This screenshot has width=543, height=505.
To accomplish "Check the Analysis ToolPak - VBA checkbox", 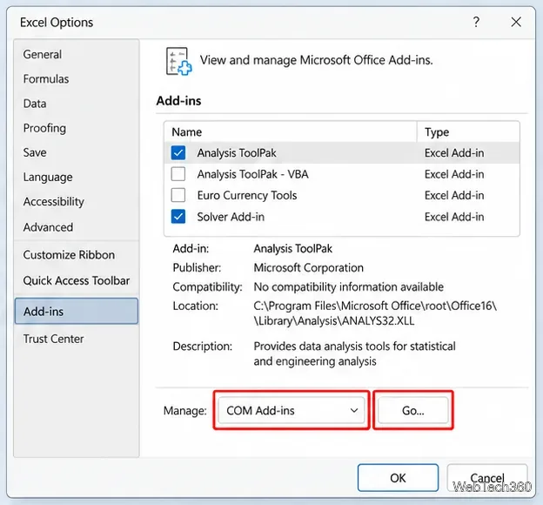I will click(178, 174).
